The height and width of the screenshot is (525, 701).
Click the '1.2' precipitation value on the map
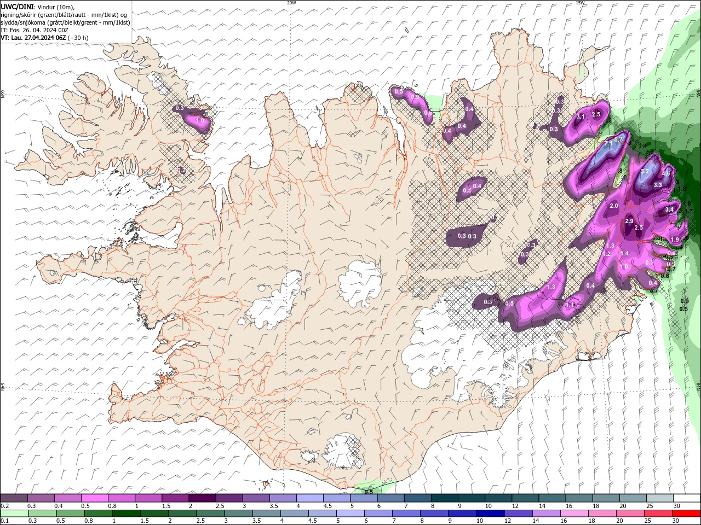606,254
